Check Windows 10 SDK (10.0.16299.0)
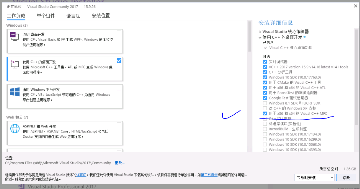The height and width of the screenshot is (189, 360). [x=265, y=139]
